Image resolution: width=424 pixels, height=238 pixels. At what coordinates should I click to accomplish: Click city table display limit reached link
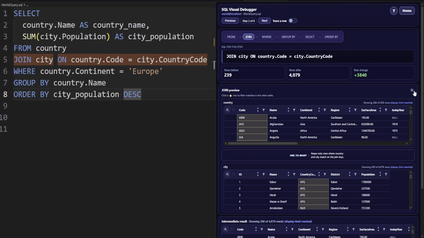[401, 167]
